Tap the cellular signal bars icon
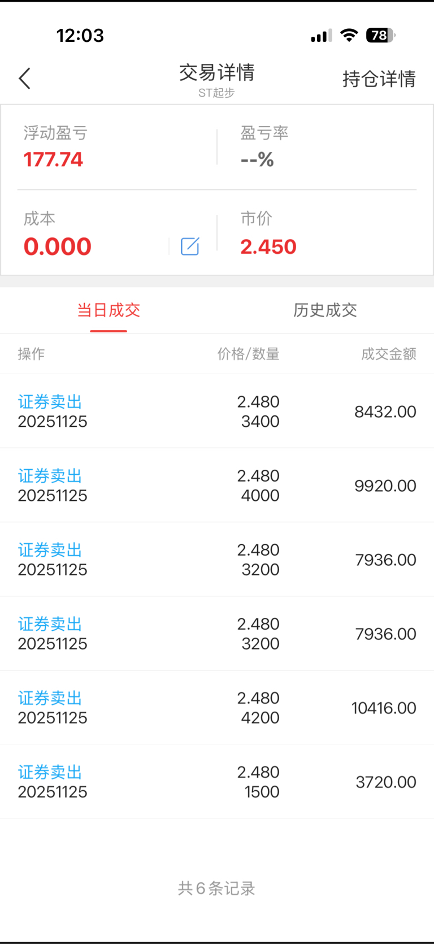Viewport: 434px width, 944px height. (321, 36)
